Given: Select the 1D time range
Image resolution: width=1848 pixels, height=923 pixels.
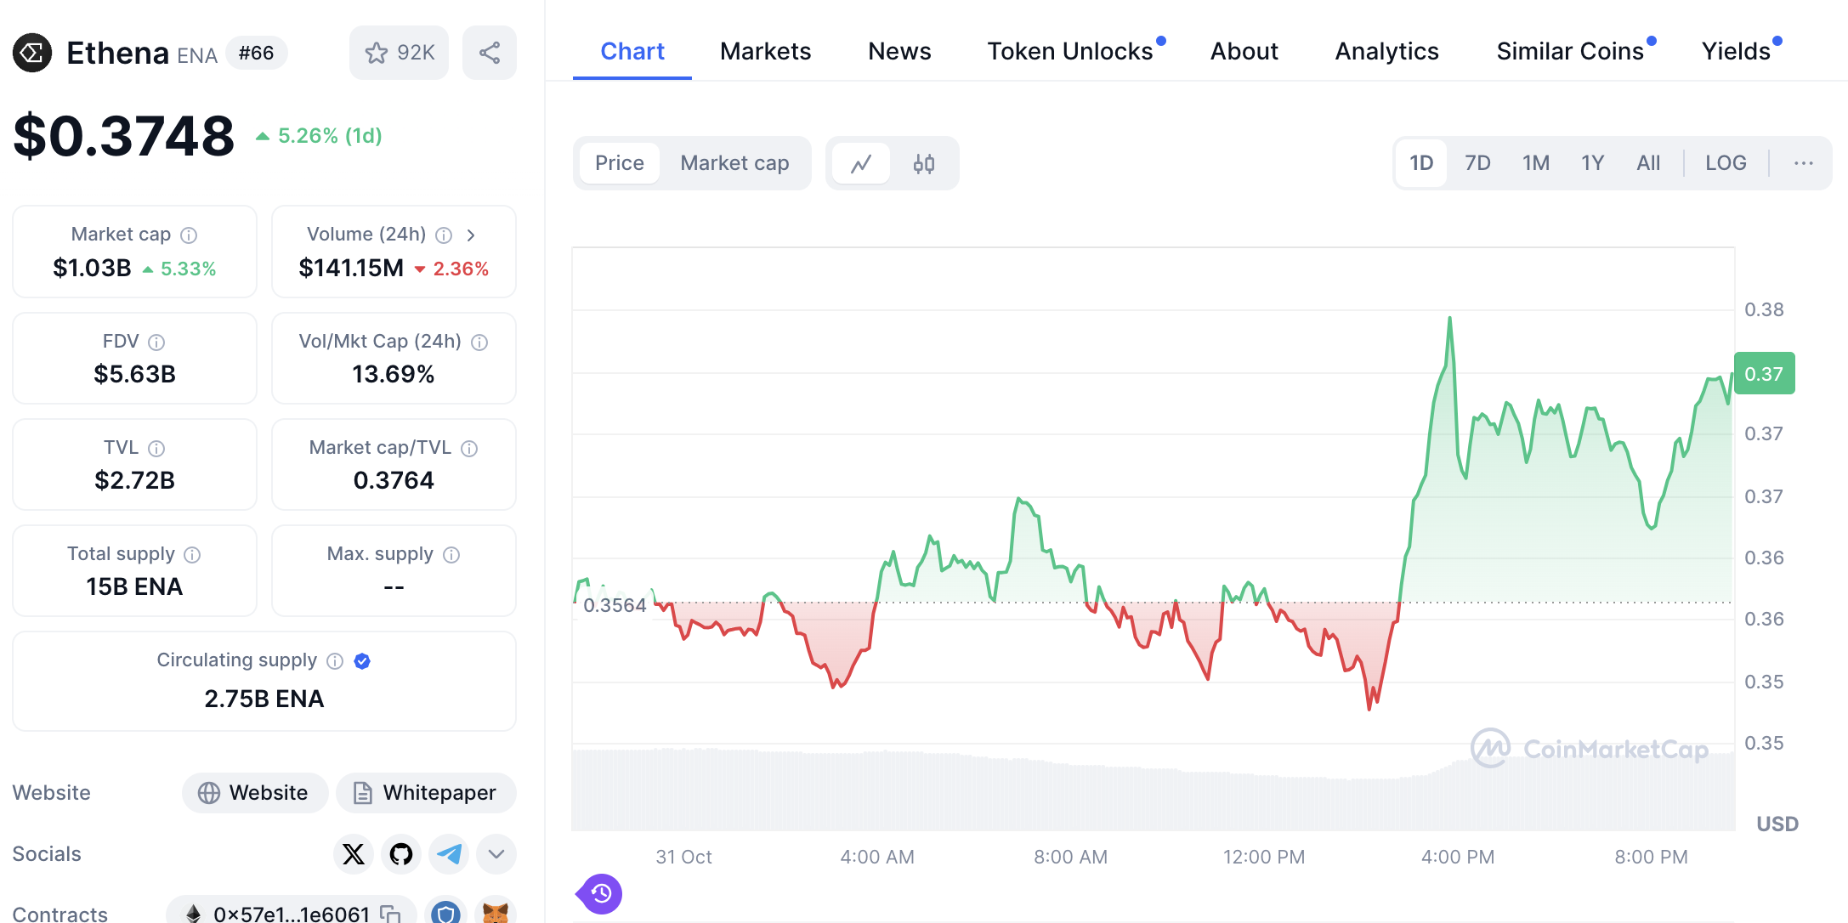Looking at the screenshot, I should pos(1421,163).
